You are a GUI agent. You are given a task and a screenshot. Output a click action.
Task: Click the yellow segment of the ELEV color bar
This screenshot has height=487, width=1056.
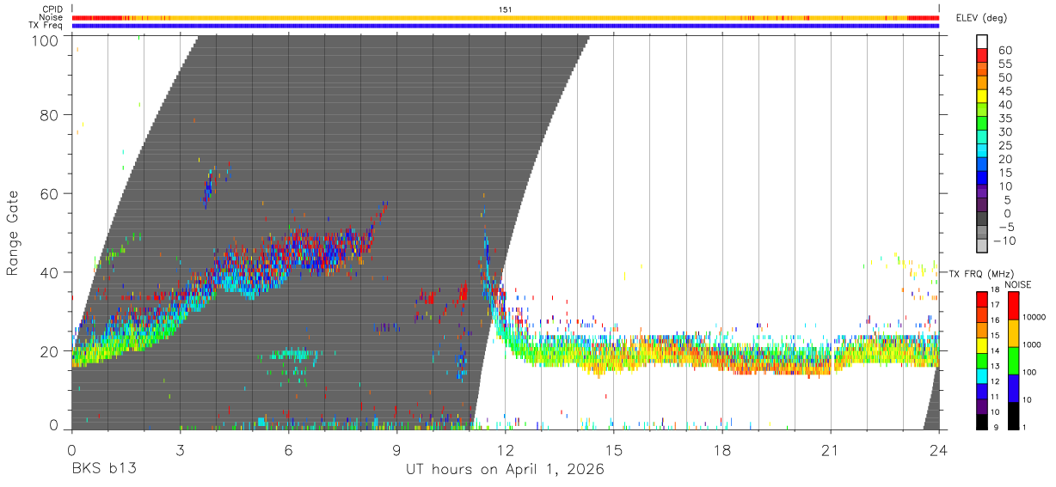click(984, 97)
